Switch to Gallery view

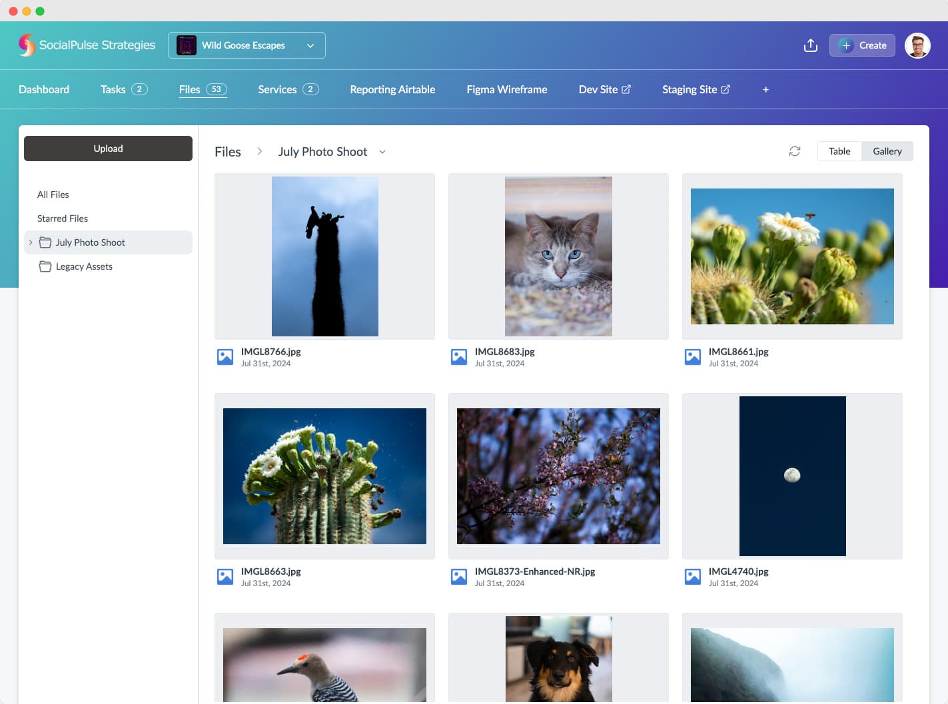pos(887,151)
